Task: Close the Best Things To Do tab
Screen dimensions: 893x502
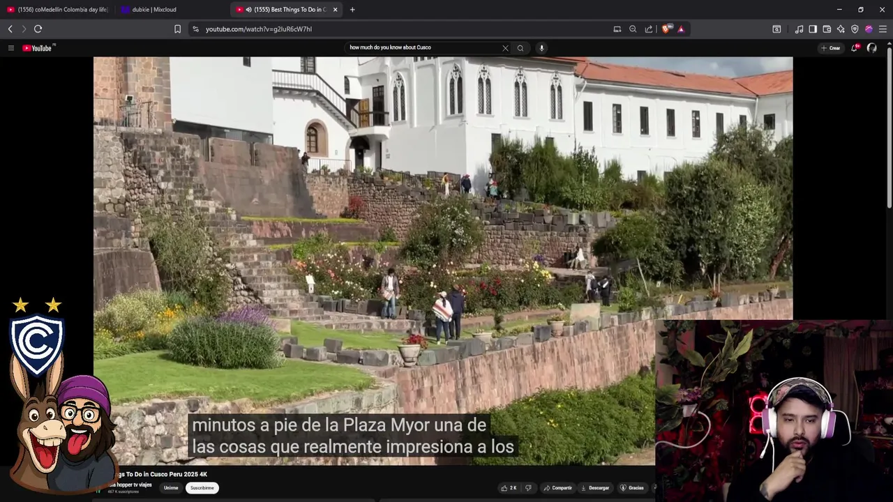Action: (x=336, y=10)
